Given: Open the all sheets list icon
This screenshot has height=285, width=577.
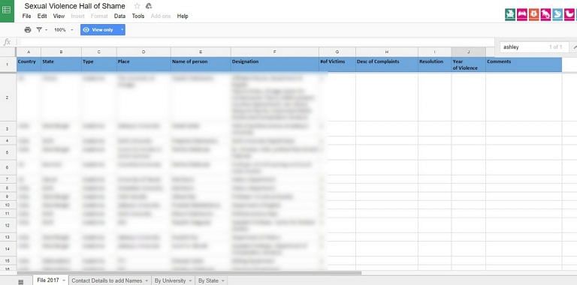Looking at the screenshot, I should click(x=21, y=281).
